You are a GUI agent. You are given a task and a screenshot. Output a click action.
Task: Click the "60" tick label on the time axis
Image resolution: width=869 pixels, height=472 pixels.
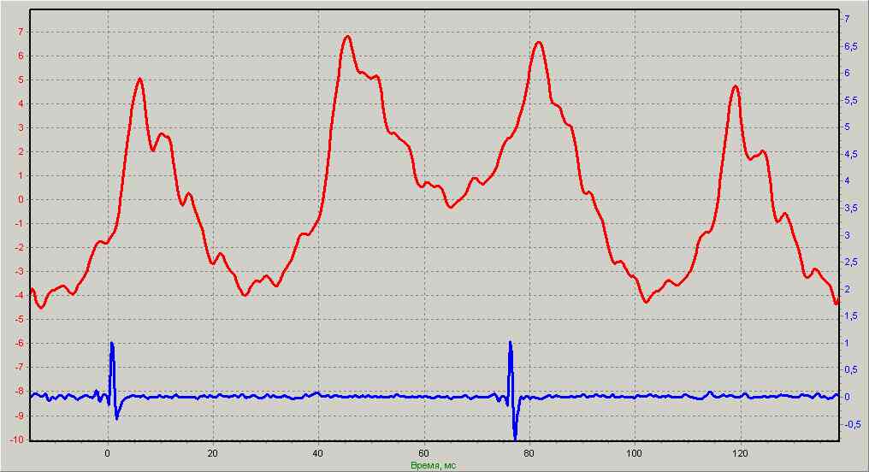coord(423,452)
